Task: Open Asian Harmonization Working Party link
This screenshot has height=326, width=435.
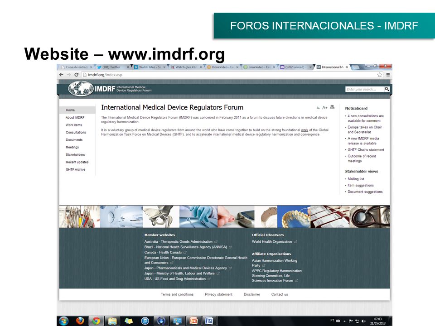Action: pos(275,263)
